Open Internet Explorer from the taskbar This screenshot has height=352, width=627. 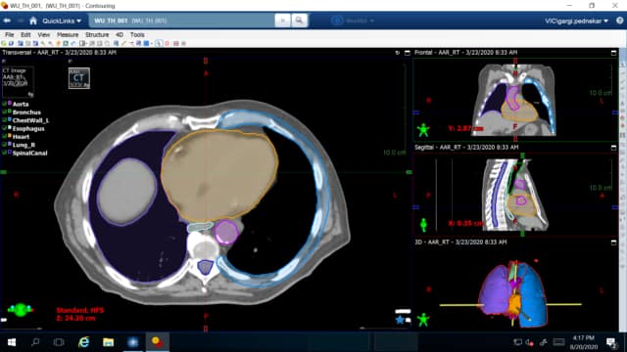point(83,342)
